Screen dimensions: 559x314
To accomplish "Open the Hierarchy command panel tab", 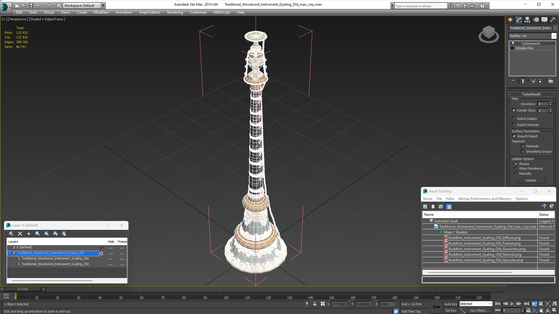I will (527, 20).
